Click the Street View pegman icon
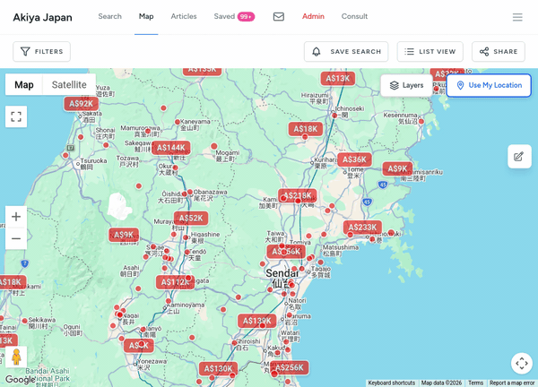The image size is (538, 387). (x=16, y=357)
